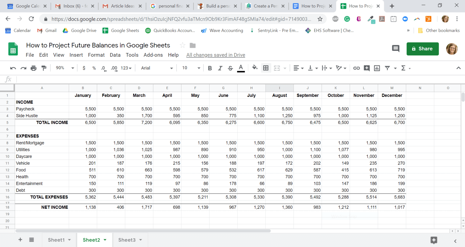Click the Undo icon in toolbar
465x247 pixels.
pyautogui.click(x=13, y=68)
